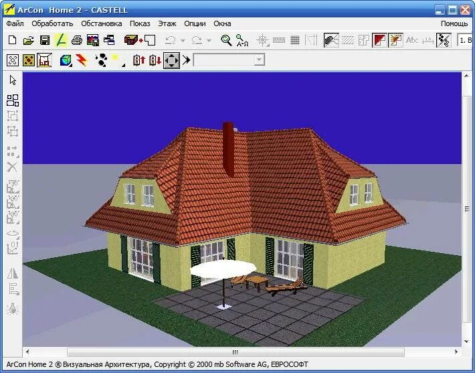Select the perspective room view icon
The width and height of the screenshot is (475, 373).
(x=45, y=60)
